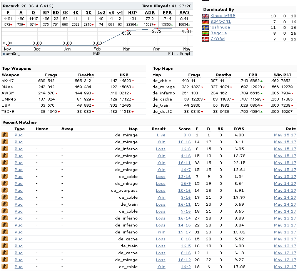
Task: Open the 16-2 score link for de_cbble
Action: 186,267
